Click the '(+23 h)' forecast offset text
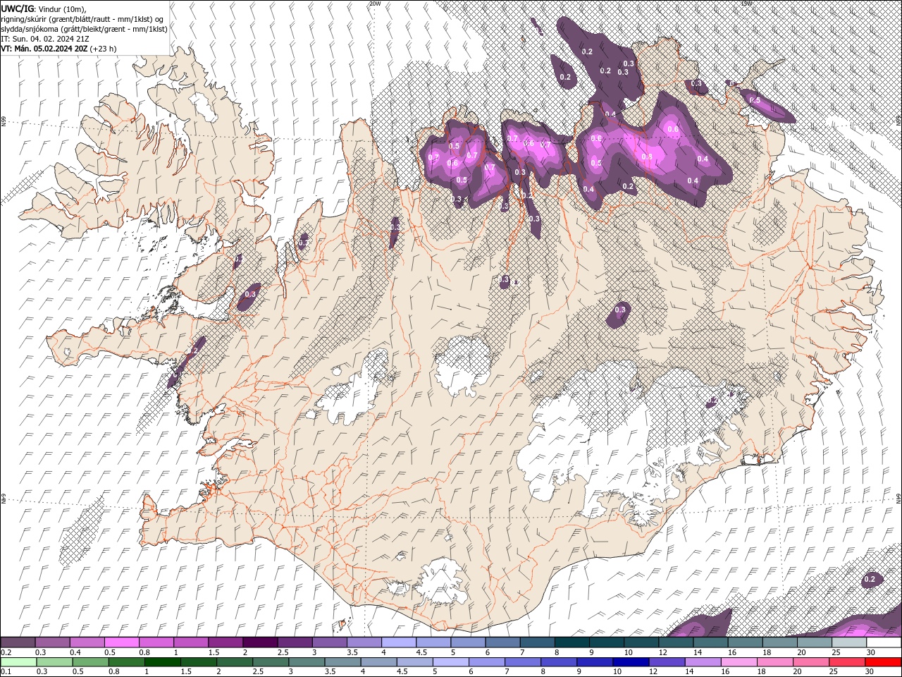The width and height of the screenshot is (902, 677). (103, 49)
